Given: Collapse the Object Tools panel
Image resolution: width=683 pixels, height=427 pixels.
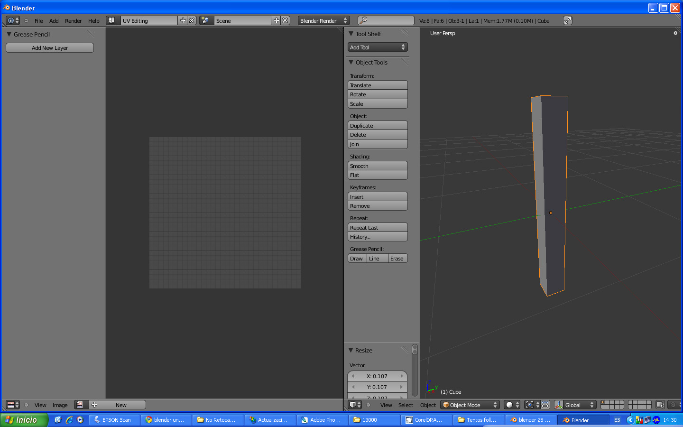Looking at the screenshot, I should [351, 62].
